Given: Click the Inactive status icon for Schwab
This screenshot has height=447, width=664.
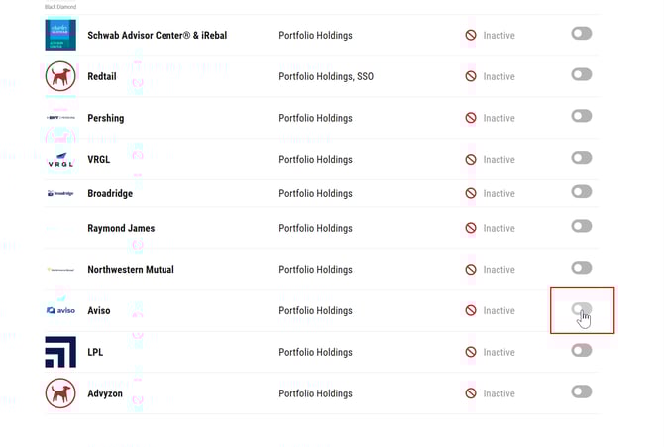Looking at the screenshot, I should (x=471, y=35).
